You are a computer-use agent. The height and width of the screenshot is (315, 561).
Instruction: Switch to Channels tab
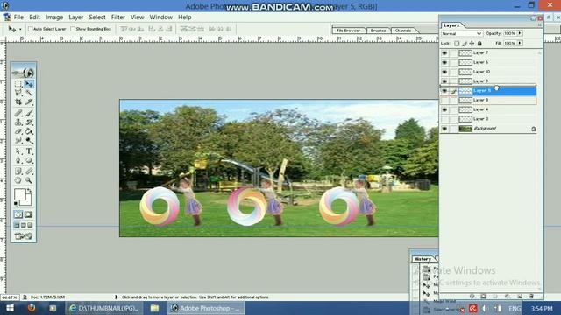(403, 31)
